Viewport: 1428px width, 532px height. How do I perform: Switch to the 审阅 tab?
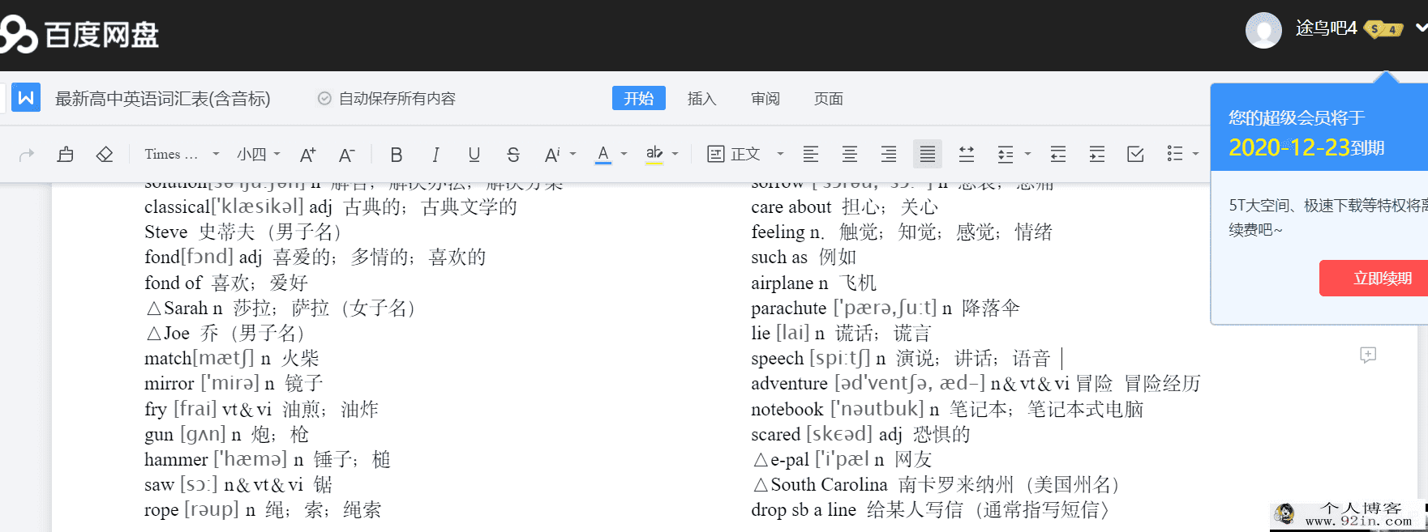coord(765,98)
